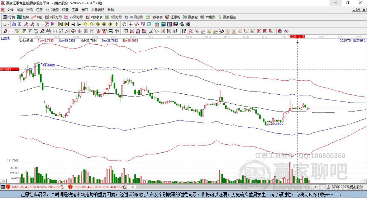
Task: Open the calendar icon in toolbar
Action: pyautogui.click(x=157, y=24)
